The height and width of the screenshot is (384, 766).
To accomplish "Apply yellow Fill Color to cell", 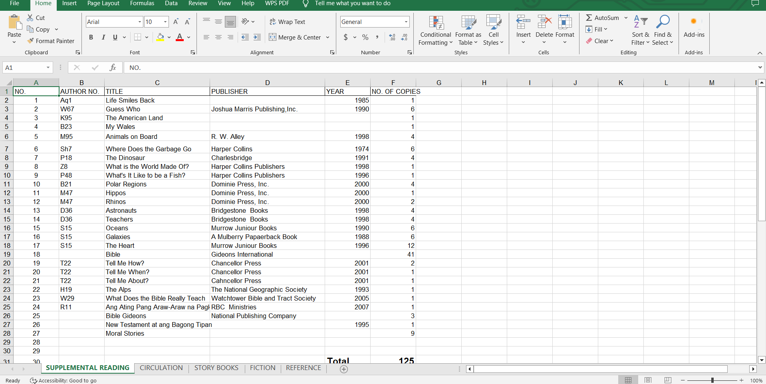I will (160, 37).
